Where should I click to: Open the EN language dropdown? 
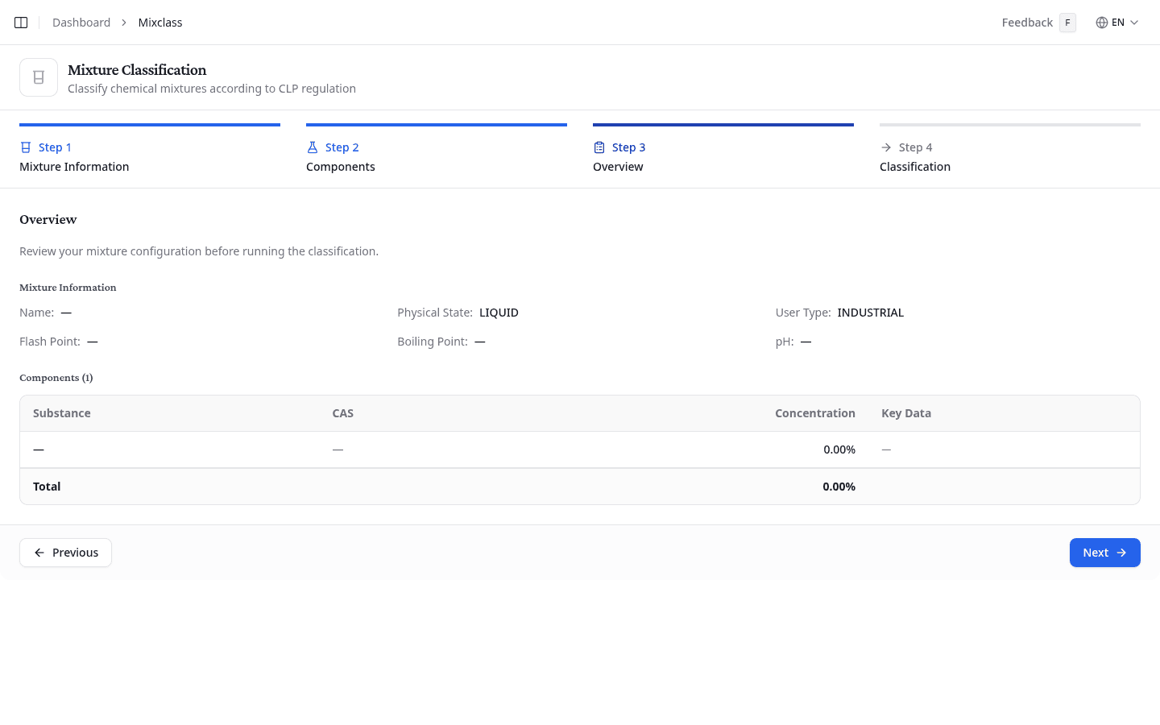(x=1117, y=23)
